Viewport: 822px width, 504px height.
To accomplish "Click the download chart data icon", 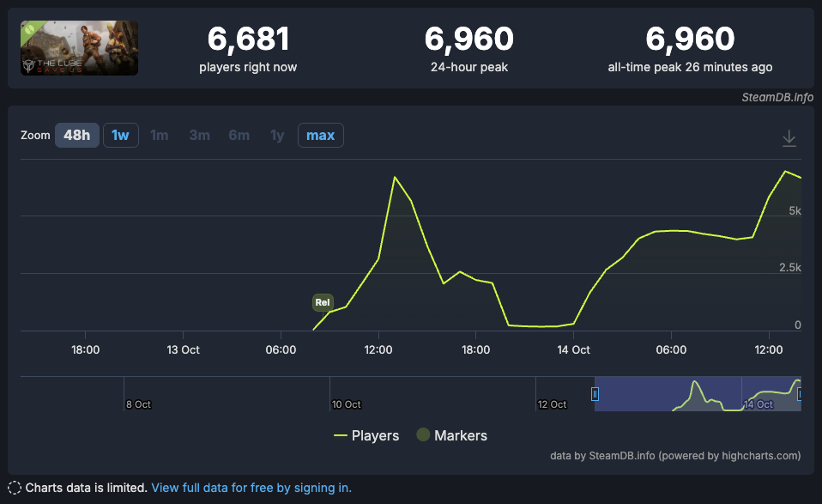I will (x=789, y=138).
